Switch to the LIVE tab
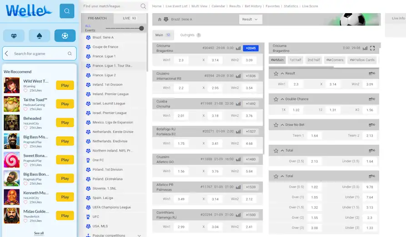This screenshot has width=406, height=237. 130,18
